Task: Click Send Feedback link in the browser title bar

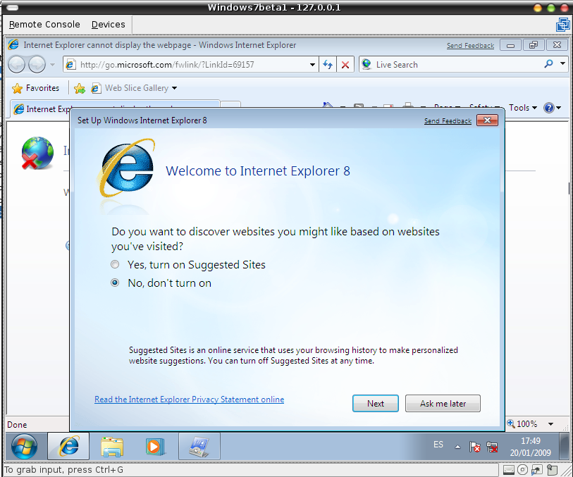Action: tap(470, 46)
